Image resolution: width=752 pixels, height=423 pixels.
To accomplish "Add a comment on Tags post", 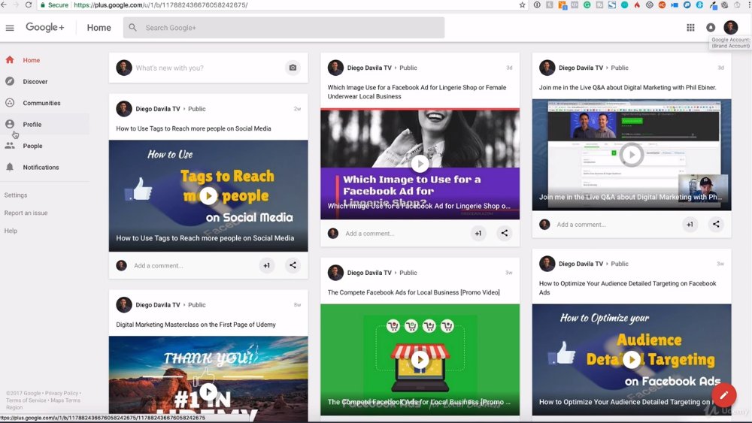I will tap(158, 265).
